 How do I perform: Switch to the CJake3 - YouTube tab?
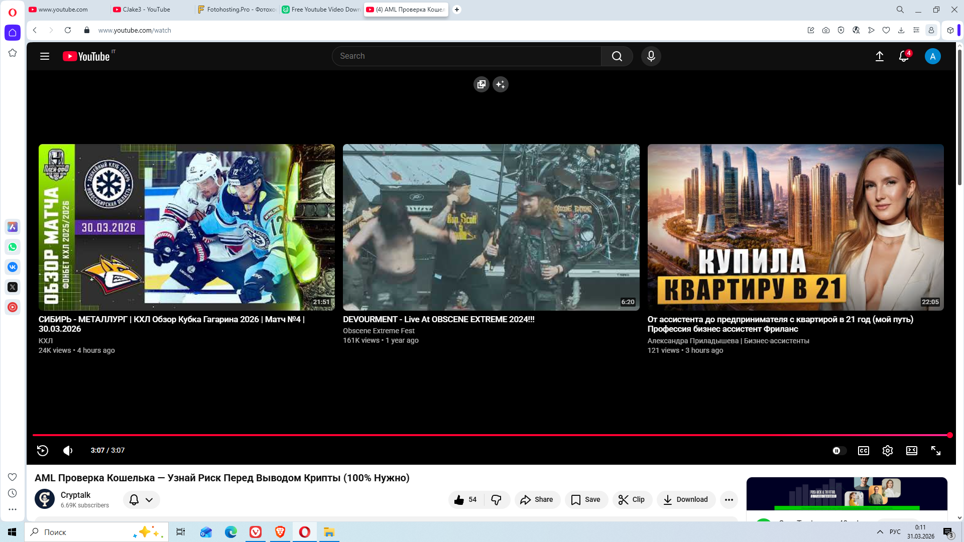[146, 10]
